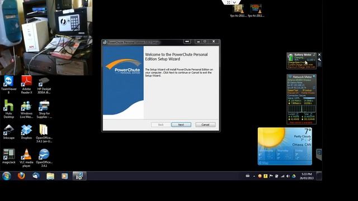358x201 pixels.
Task: Open Battery Meter gadget options wrench
Action: (x=319, y=60)
